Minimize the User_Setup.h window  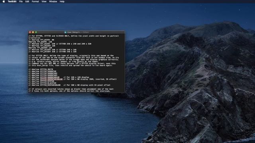click(33, 32)
